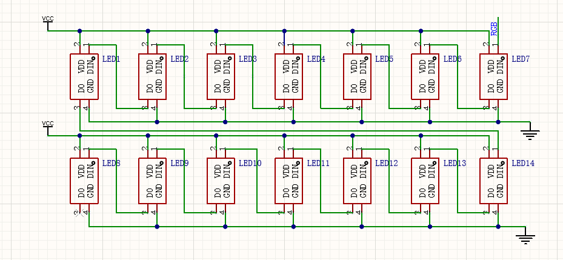This screenshot has width=563, height=260.
Task: Click the LED13 designator label
Action: click(x=455, y=163)
